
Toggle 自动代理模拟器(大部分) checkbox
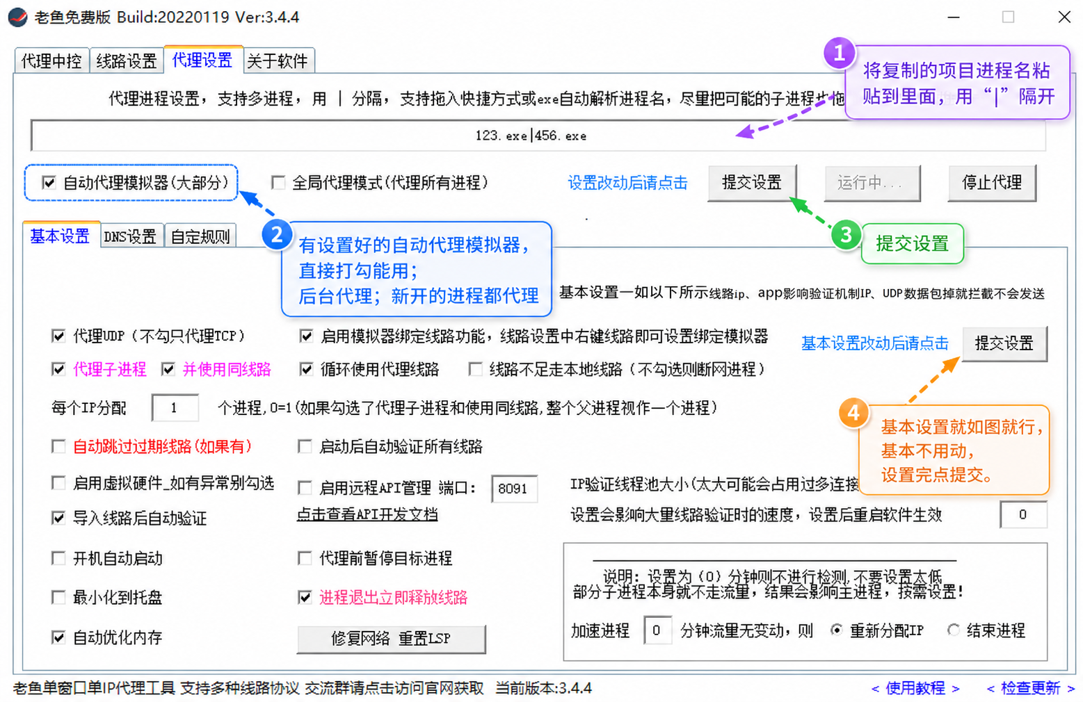coord(48,183)
